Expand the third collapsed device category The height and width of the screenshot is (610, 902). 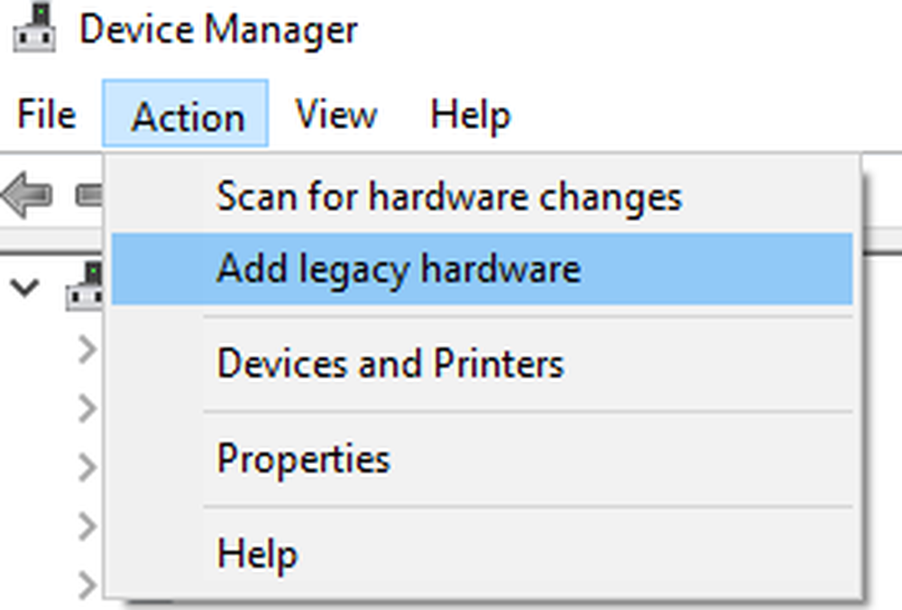(x=87, y=467)
